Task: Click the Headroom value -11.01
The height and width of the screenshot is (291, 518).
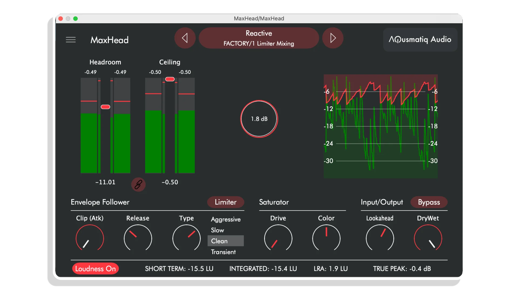Action: pos(105,182)
